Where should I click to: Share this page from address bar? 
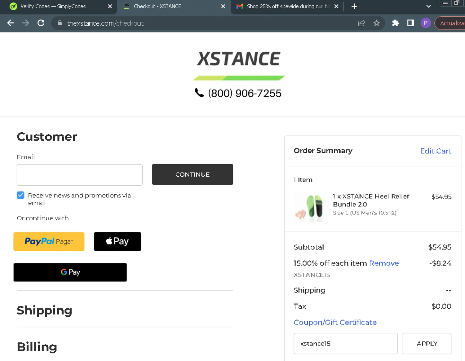pos(361,23)
